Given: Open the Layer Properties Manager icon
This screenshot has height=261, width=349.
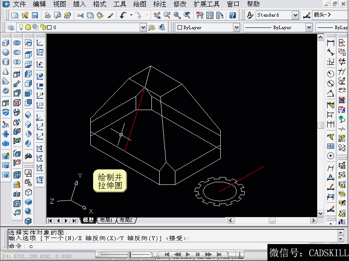Looking at the screenshot, I should click(10, 27).
